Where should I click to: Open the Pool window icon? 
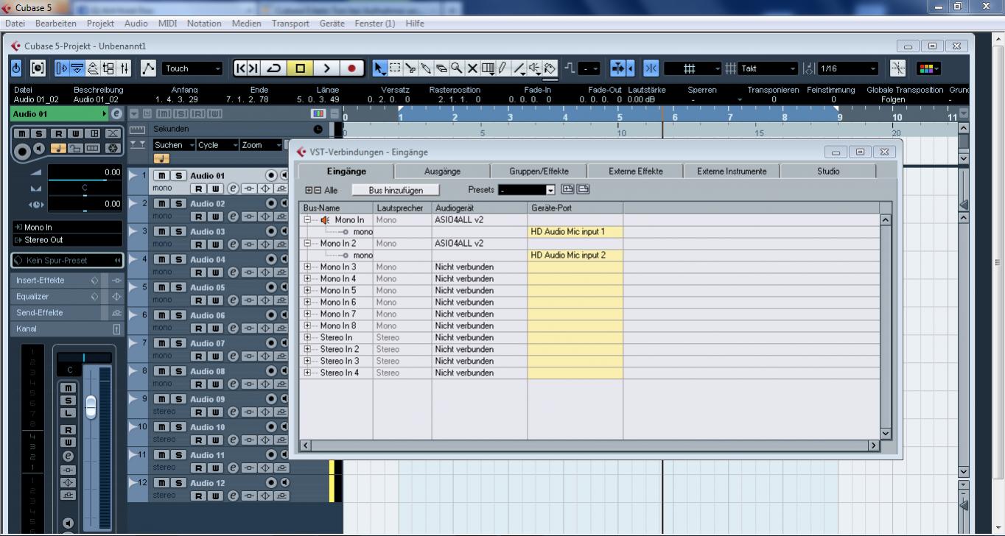(108, 68)
